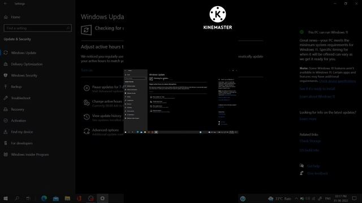The image size is (362, 203).
Task: Click the Change active hours icon
Action: [x=87, y=103]
